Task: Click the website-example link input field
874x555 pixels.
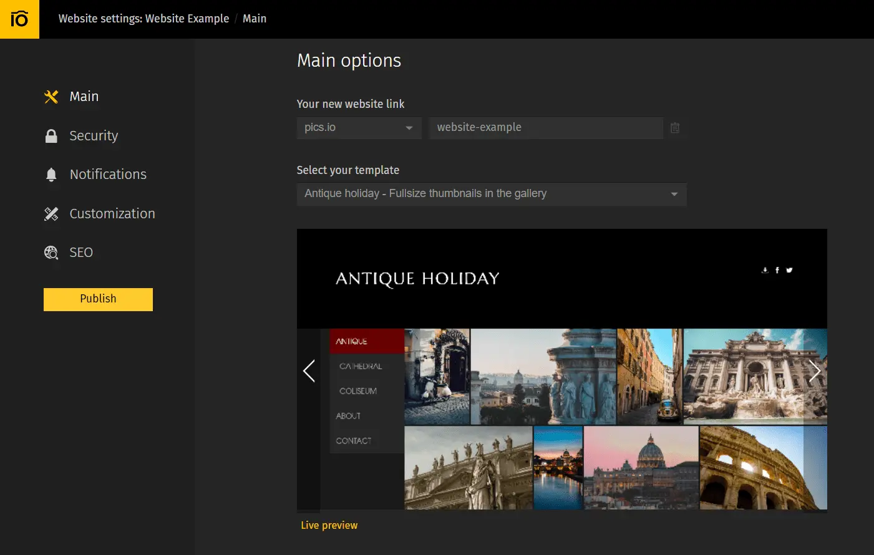Action: point(546,127)
